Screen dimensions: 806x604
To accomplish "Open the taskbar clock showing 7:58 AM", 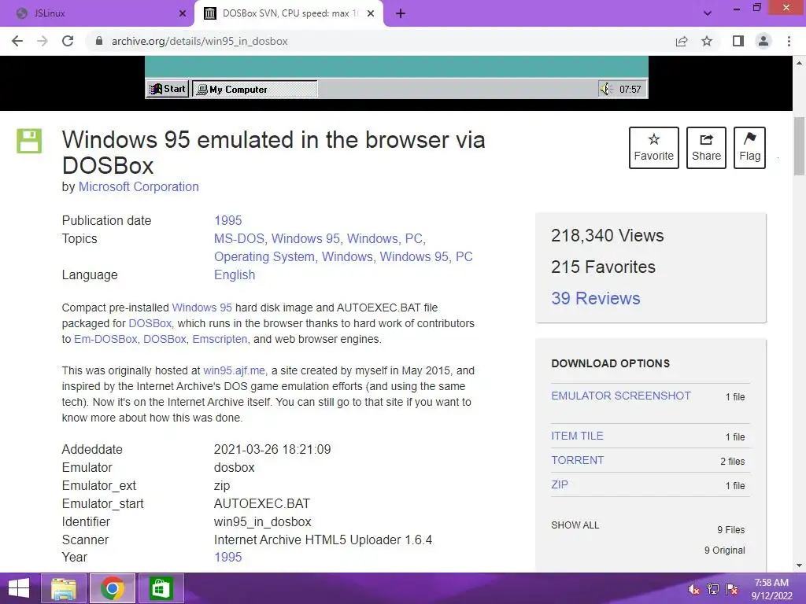I will pos(771,589).
